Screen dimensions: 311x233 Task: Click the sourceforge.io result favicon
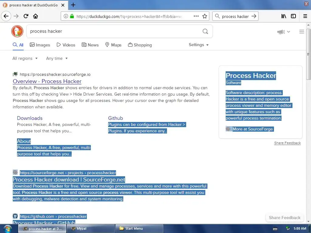click(x=15, y=74)
